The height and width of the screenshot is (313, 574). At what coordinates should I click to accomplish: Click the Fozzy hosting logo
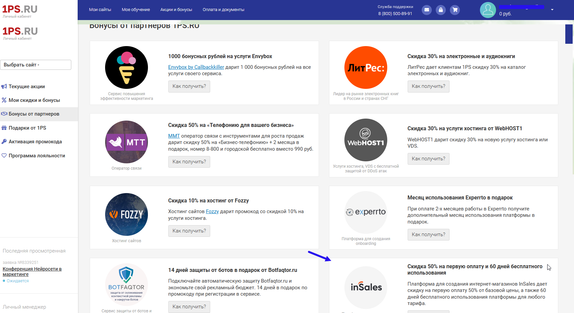pyautogui.click(x=127, y=214)
